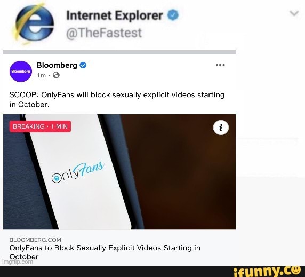The height and width of the screenshot is (277, 305).
Task: Open the @TheFastest handle
Action: (104, 33)
